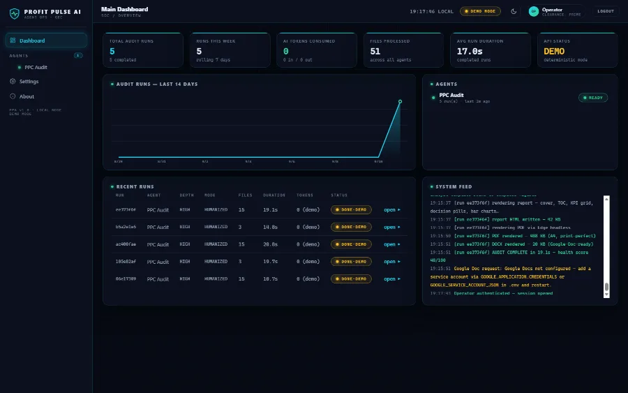Open run b5a2e1e5 via its open link
628x393 pixels.
[391, 227]
